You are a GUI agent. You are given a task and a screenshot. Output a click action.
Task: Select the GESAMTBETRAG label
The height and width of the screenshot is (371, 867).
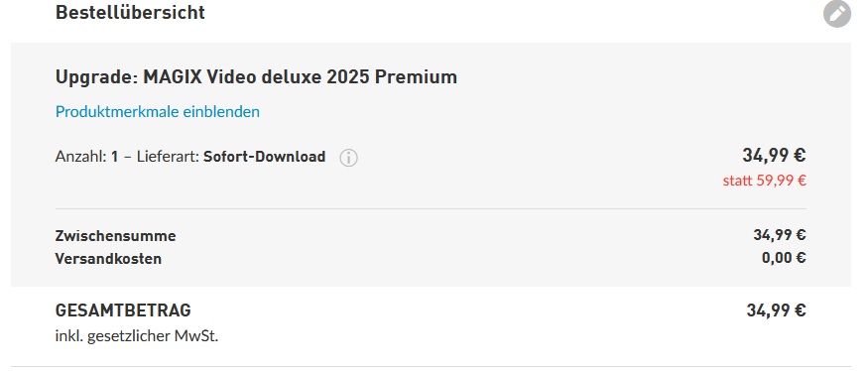pyautogui.click(x=123, y=310)
